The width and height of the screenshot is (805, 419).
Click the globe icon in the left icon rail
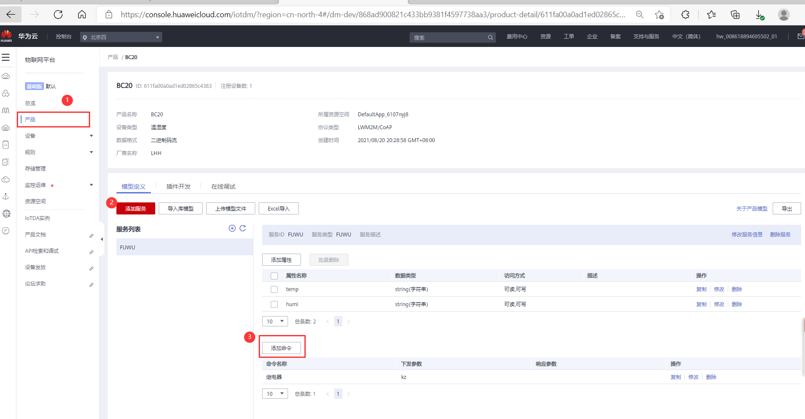pos(6,214)
